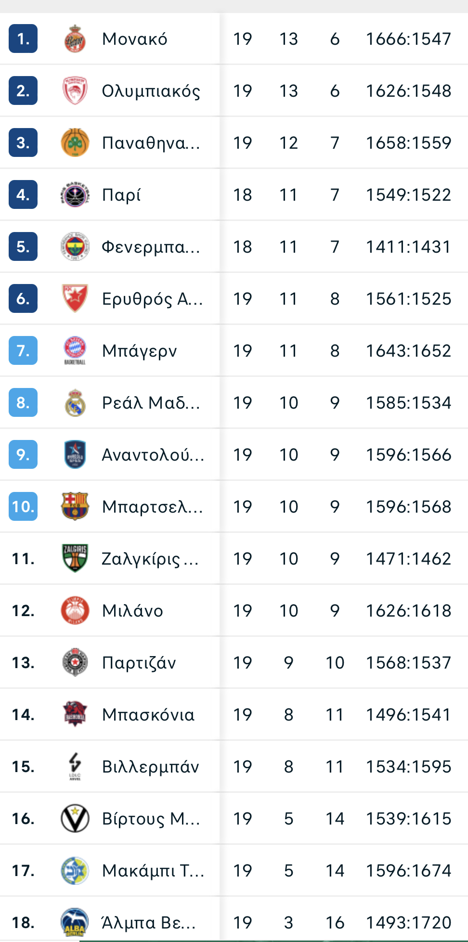Viewport: 468px width, 942px height.
Task: Open the Παρτιζάν team page
Action: tap(139, 662)
